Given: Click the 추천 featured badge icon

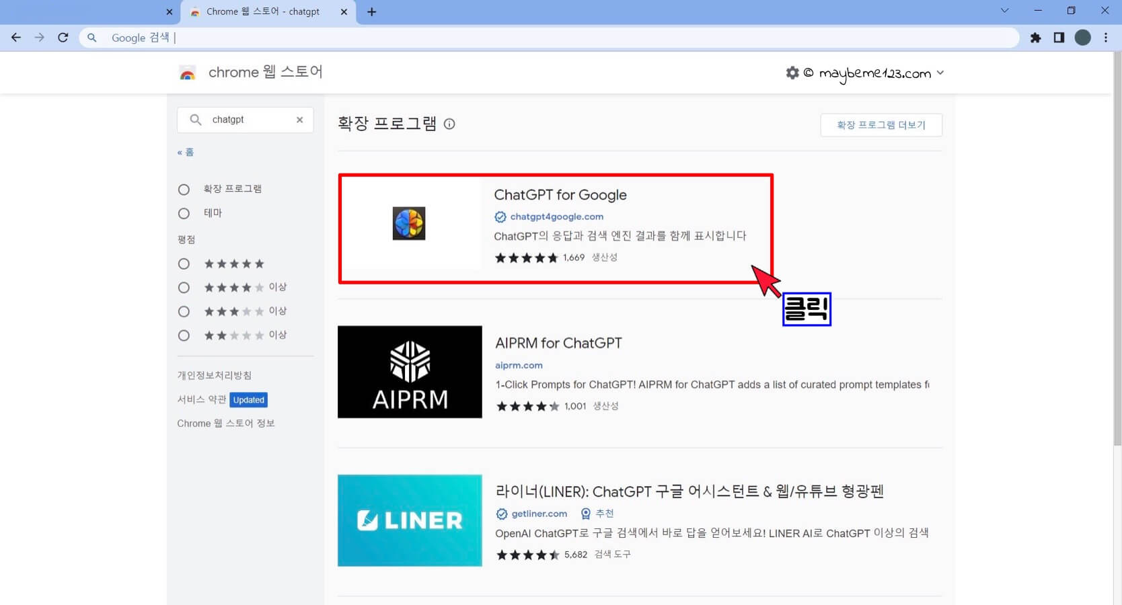Looking at the screenshot, I should tap(586, 514).
